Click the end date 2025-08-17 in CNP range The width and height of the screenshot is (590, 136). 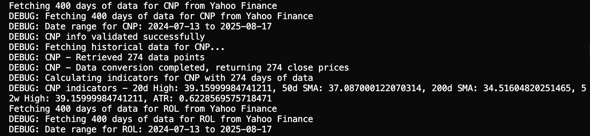[246, 26]
